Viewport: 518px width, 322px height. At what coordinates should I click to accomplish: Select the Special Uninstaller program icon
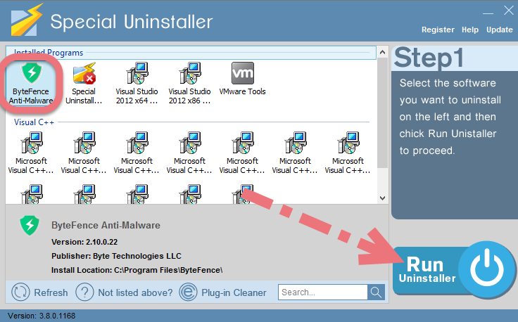(x=84, y=82)
